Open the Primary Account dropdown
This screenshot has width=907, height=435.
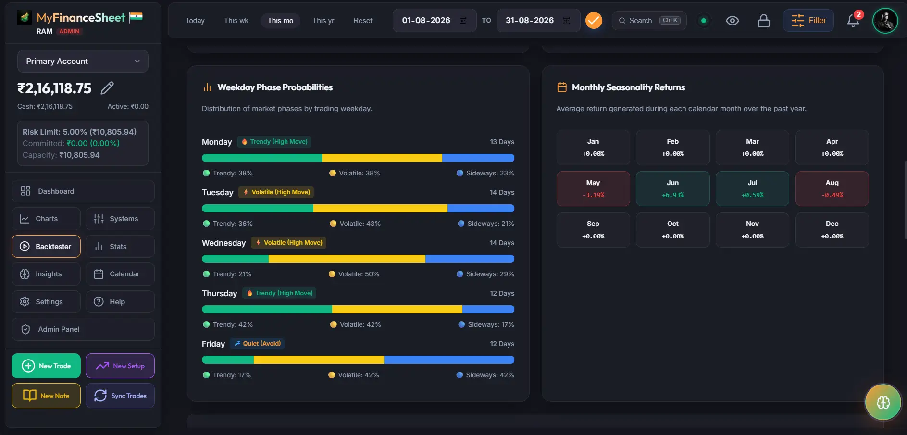[83, 61]
